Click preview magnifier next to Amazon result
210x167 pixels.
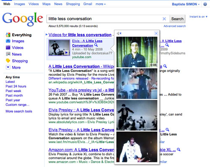[x=178, y=149]
